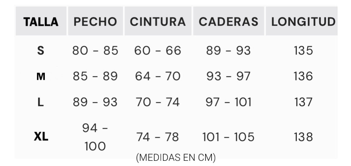Select the 89 - 93 chest value for L
Screen dimensions: 351x166
(95, 102)
